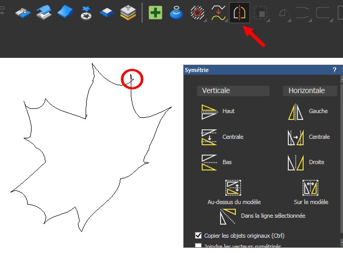Click the relief icon with curved white arrow
Viewport: 343px width, 253px height.
point(23,13)
